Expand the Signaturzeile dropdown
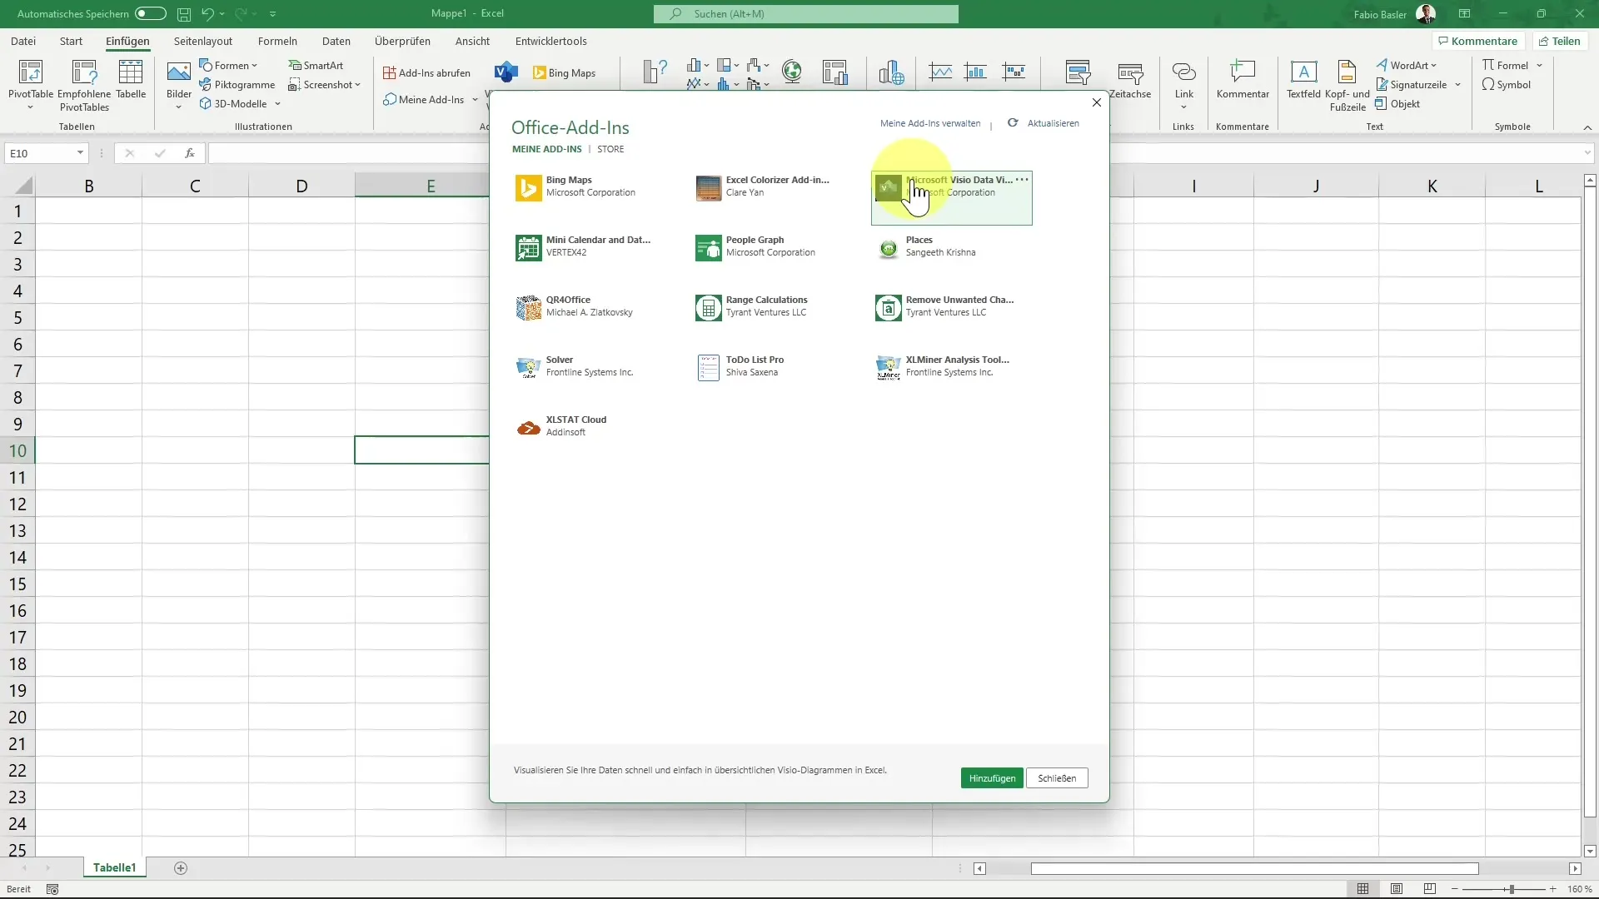Viewport: 1599px width, 899px height. 1458,84
